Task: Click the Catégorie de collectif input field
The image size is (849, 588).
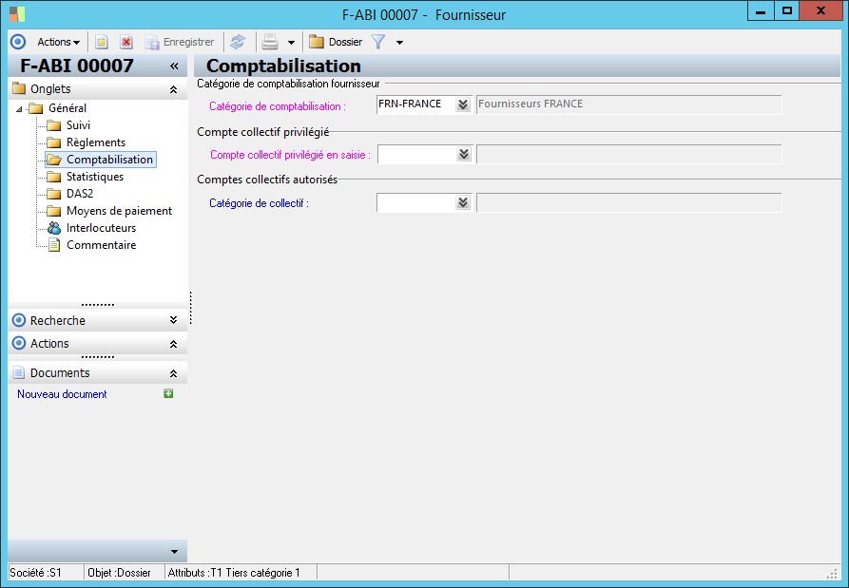Action: (x=415, y=203)
